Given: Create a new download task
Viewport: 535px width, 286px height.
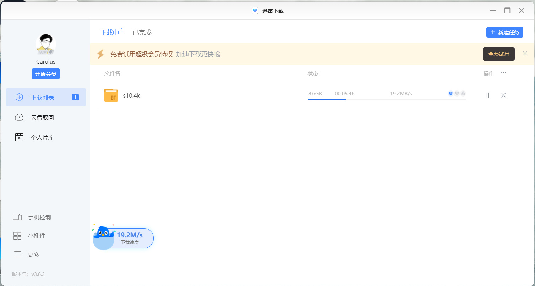Looking at the screenshot, I should [504, 32].
